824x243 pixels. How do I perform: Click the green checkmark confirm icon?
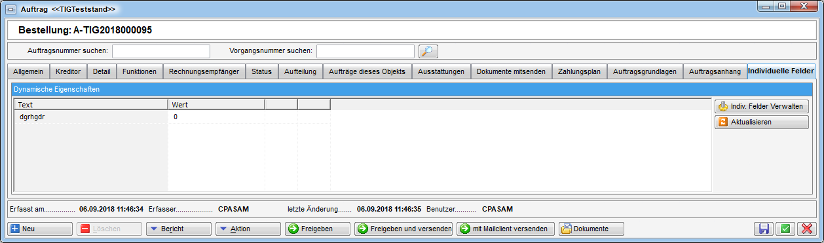pyautogui.click(x=785, y=229)
